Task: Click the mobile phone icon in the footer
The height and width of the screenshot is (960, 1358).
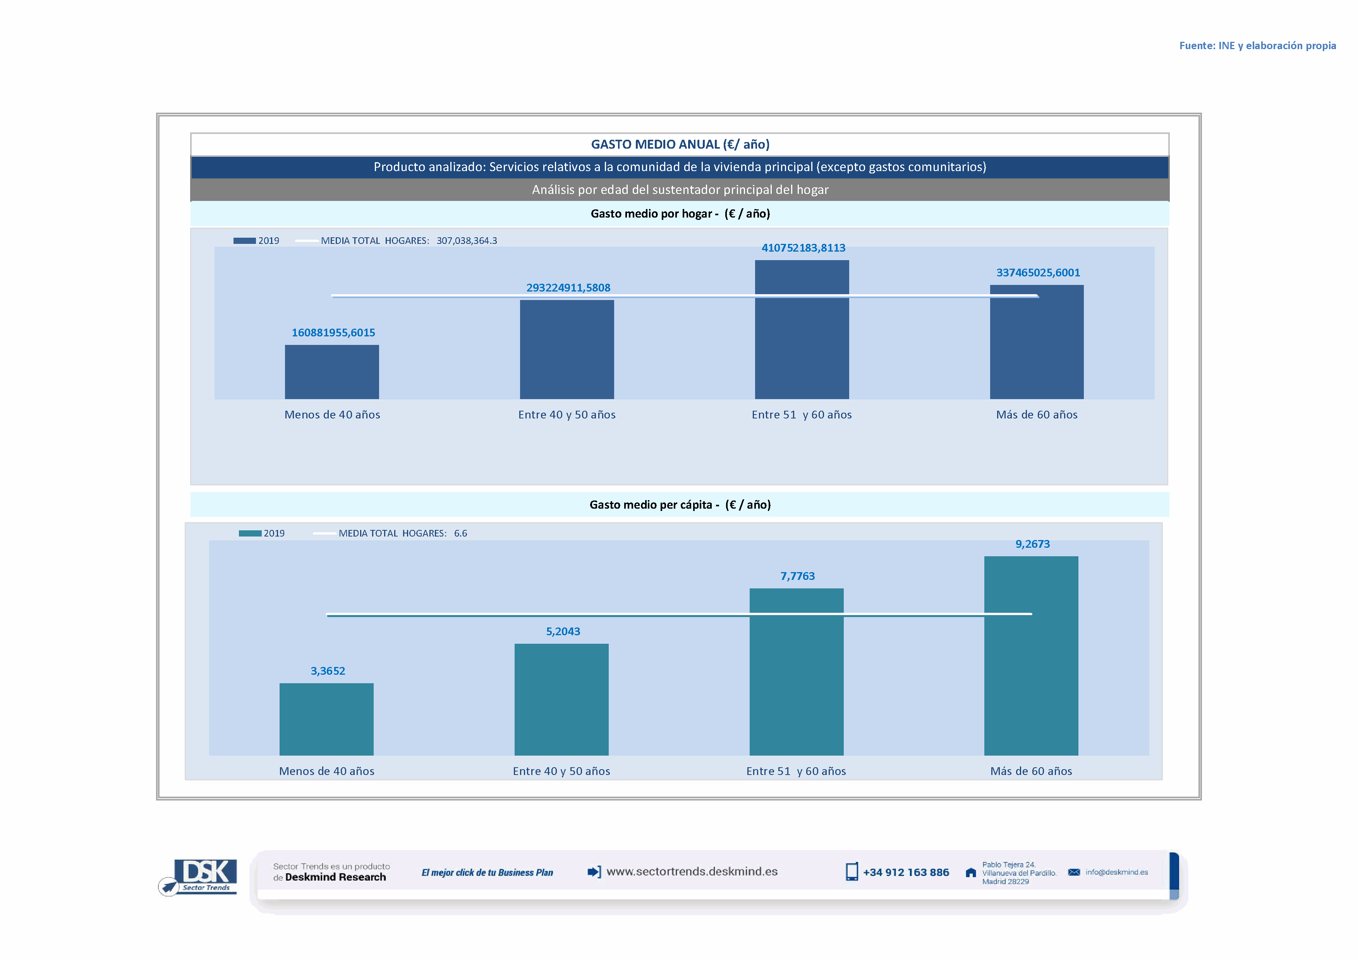Action: coord(852,872)
